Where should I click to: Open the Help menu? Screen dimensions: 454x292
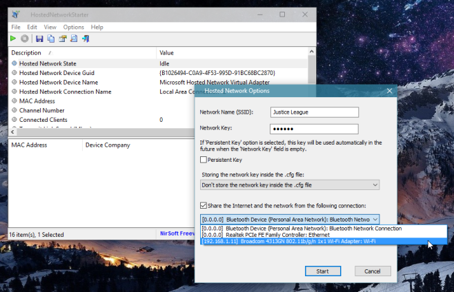97,27
